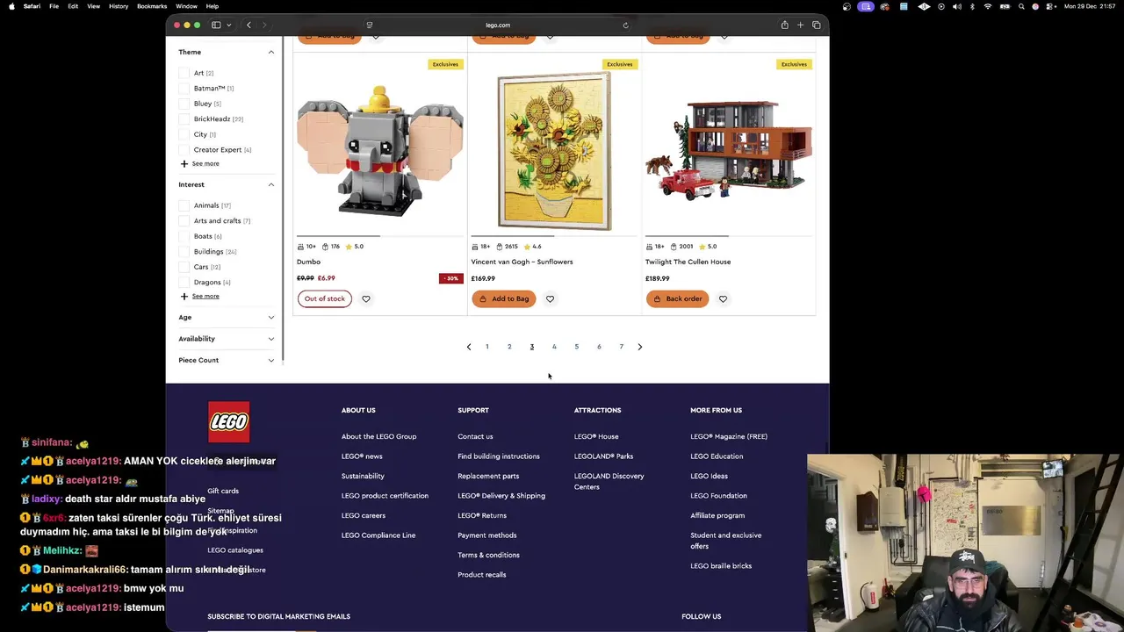
Task: Click the Twilight The Cullen House title
Action: 688,262
